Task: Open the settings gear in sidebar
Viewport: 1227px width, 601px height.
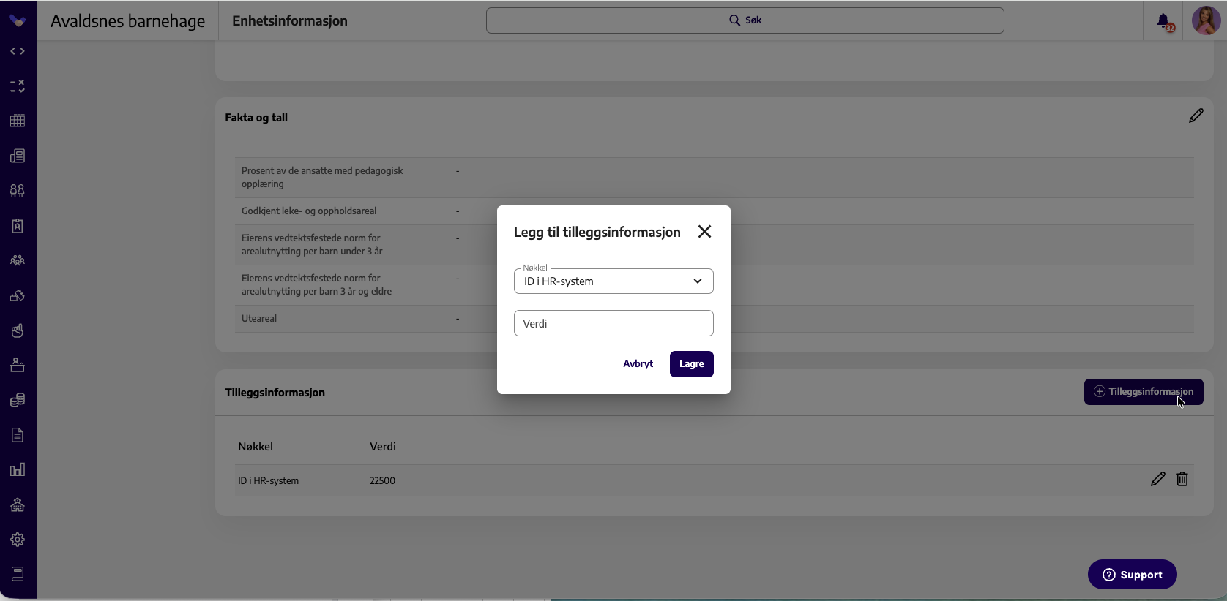Action: click(x=18, y=540)
